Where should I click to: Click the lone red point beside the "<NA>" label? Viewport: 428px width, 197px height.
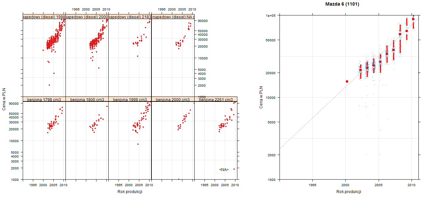click(x=234, y=169)
